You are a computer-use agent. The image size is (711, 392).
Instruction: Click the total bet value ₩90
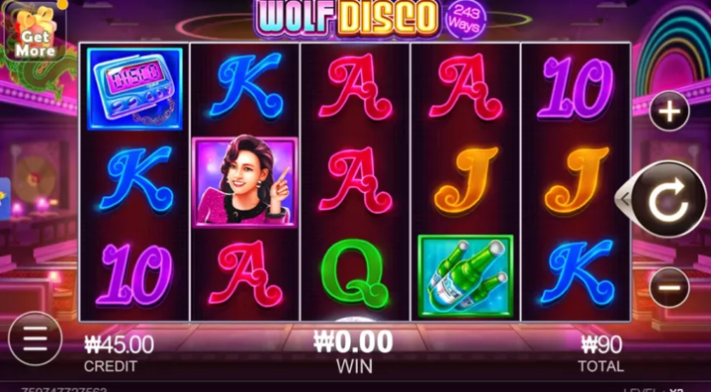(x=601, y=345)
